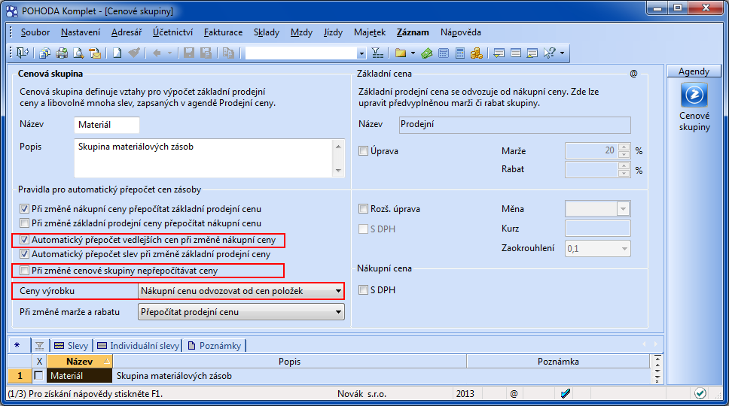Image resolution: width=729 pixels, height=406 pixels.
Task: Click the middle panel layout icon in the toolbar
Action: [x=516, y=53]
